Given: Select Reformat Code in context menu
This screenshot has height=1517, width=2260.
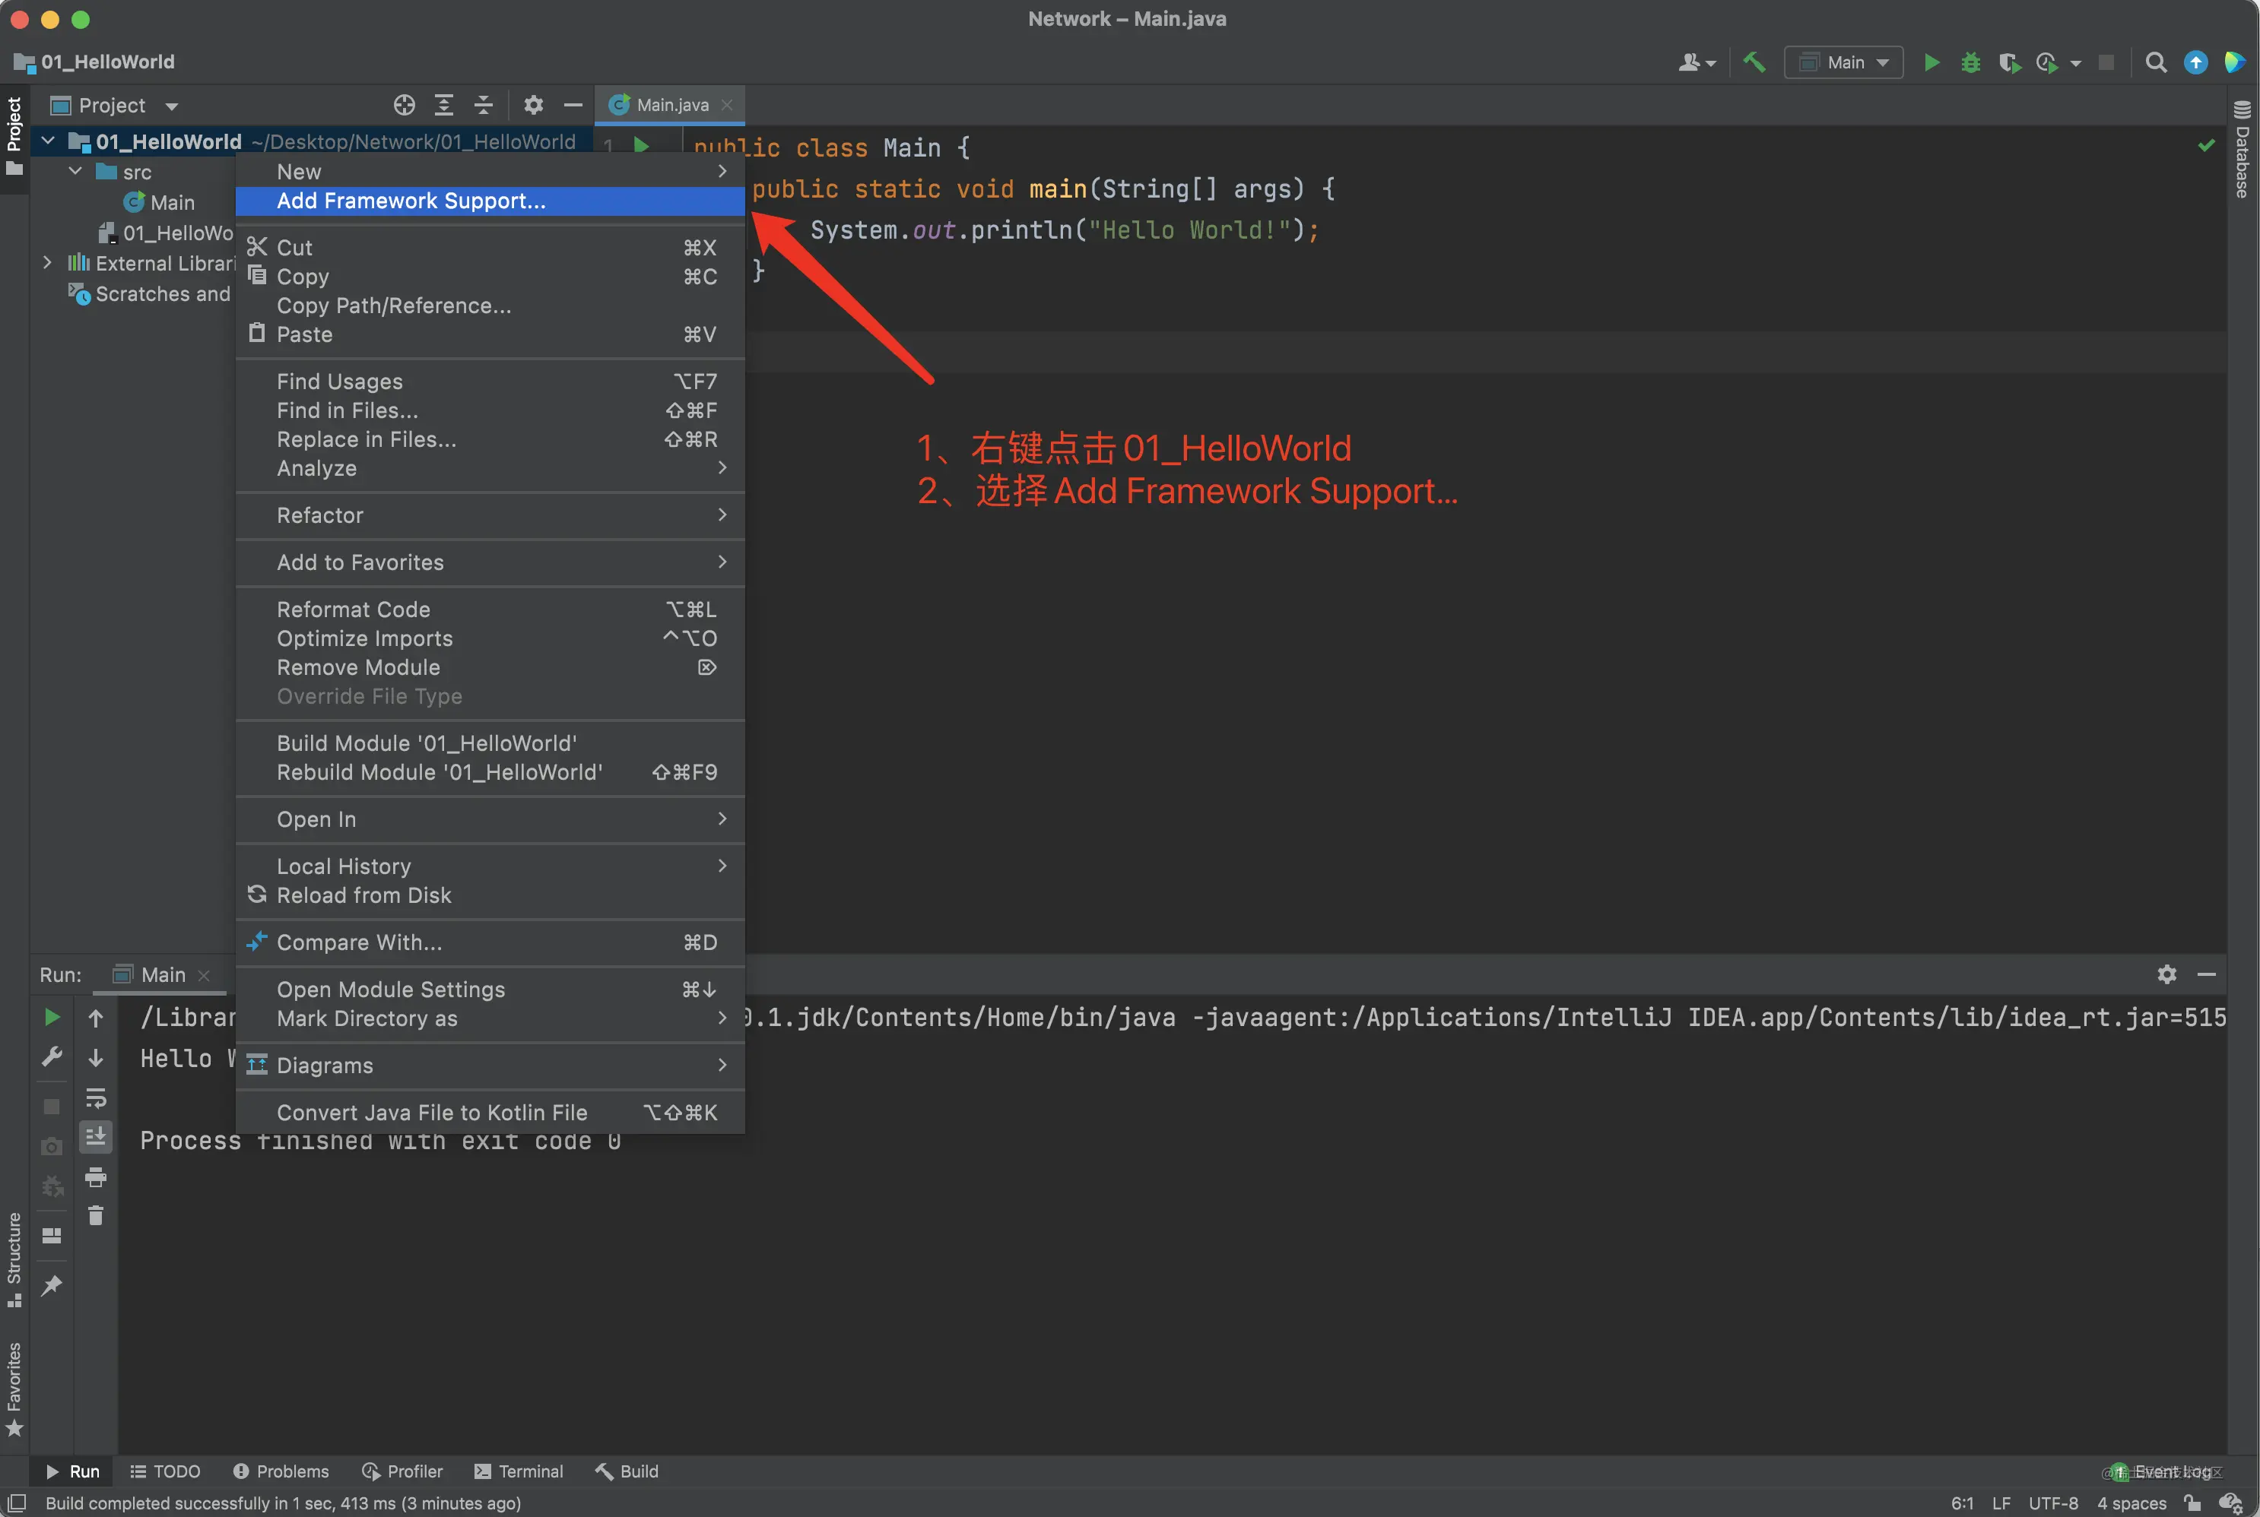Looking at the screenshot, I should (x=490, y=610).
